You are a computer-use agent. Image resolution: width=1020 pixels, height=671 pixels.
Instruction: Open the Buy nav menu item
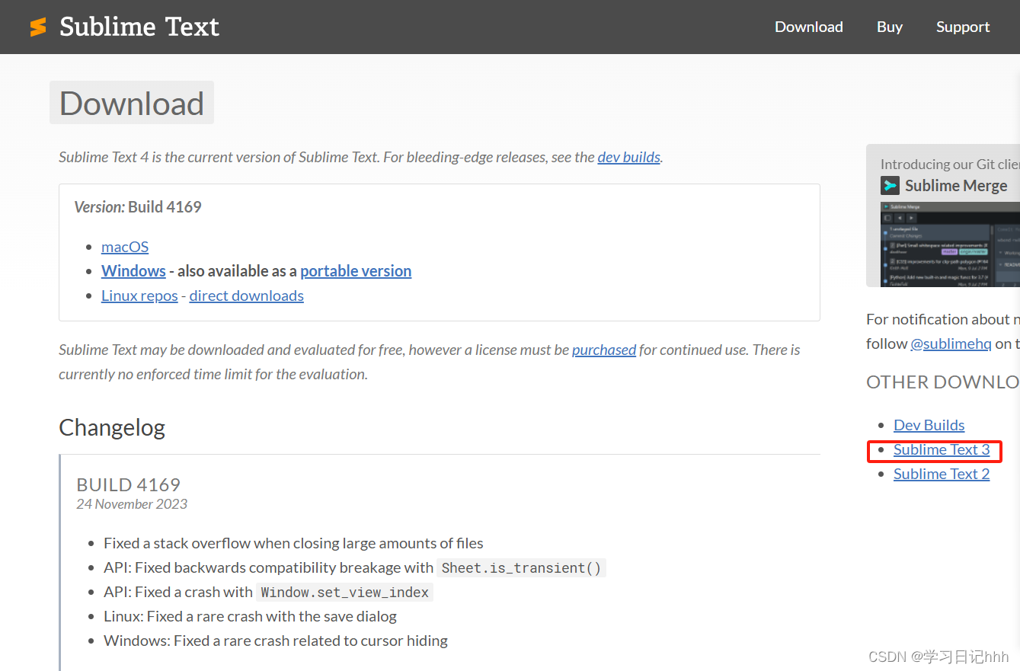point(890,27)
